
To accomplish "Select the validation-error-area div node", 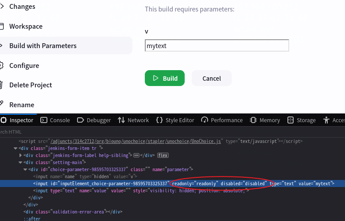I will point(73,212).
